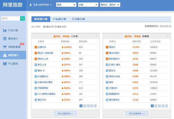
Task: Click the 阿里排行 bar chart icon
Action: pyautogui.click(x=5, y=55)
